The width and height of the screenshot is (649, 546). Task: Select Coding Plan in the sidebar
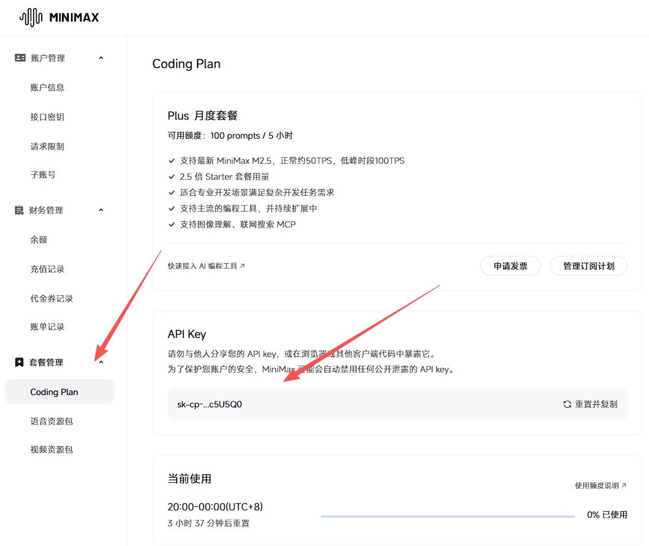pyautogui.click(x=60, y=391)
